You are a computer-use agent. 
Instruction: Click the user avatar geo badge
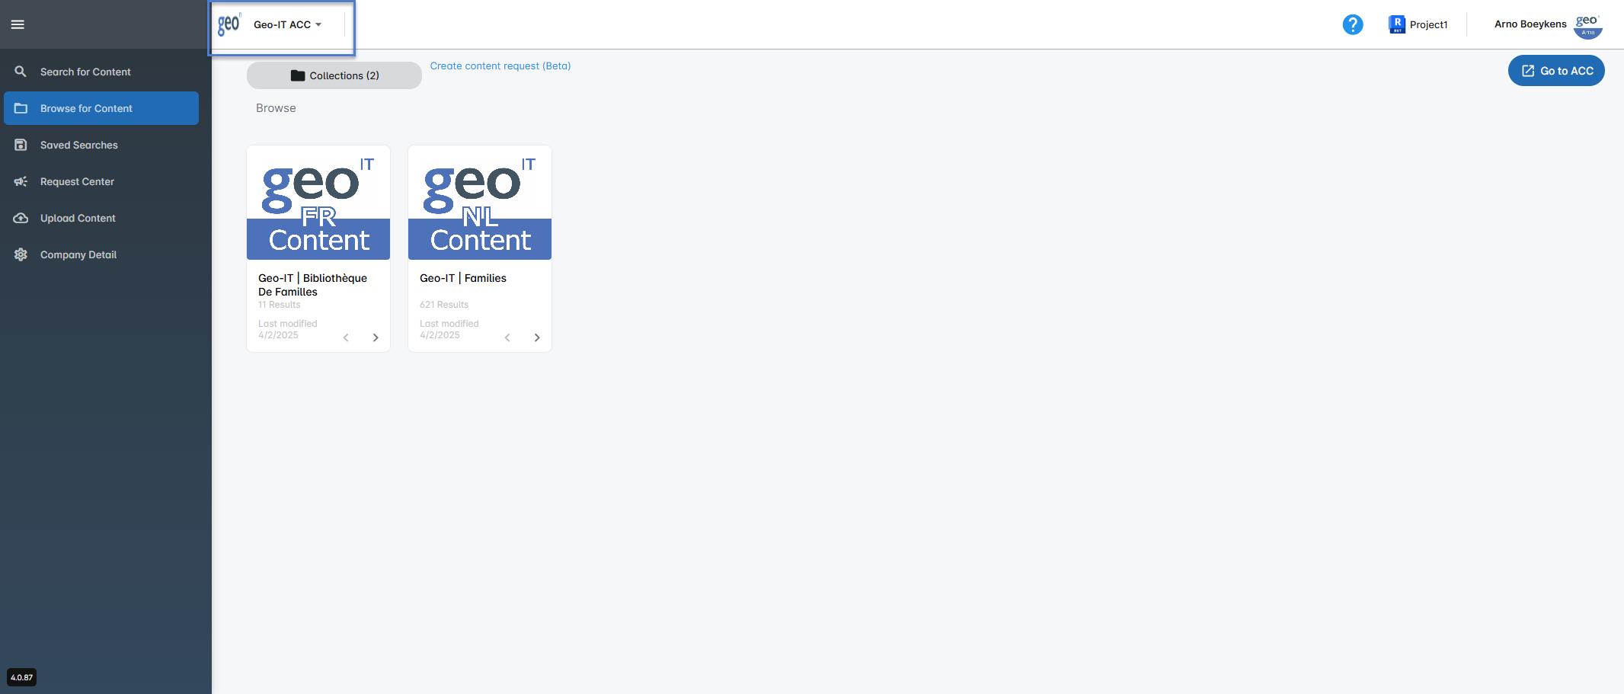tap(1587, 26)
